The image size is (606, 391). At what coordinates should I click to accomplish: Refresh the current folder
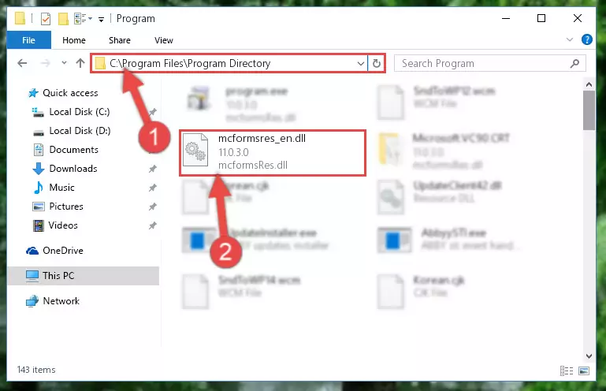click(x=377, y=63)
